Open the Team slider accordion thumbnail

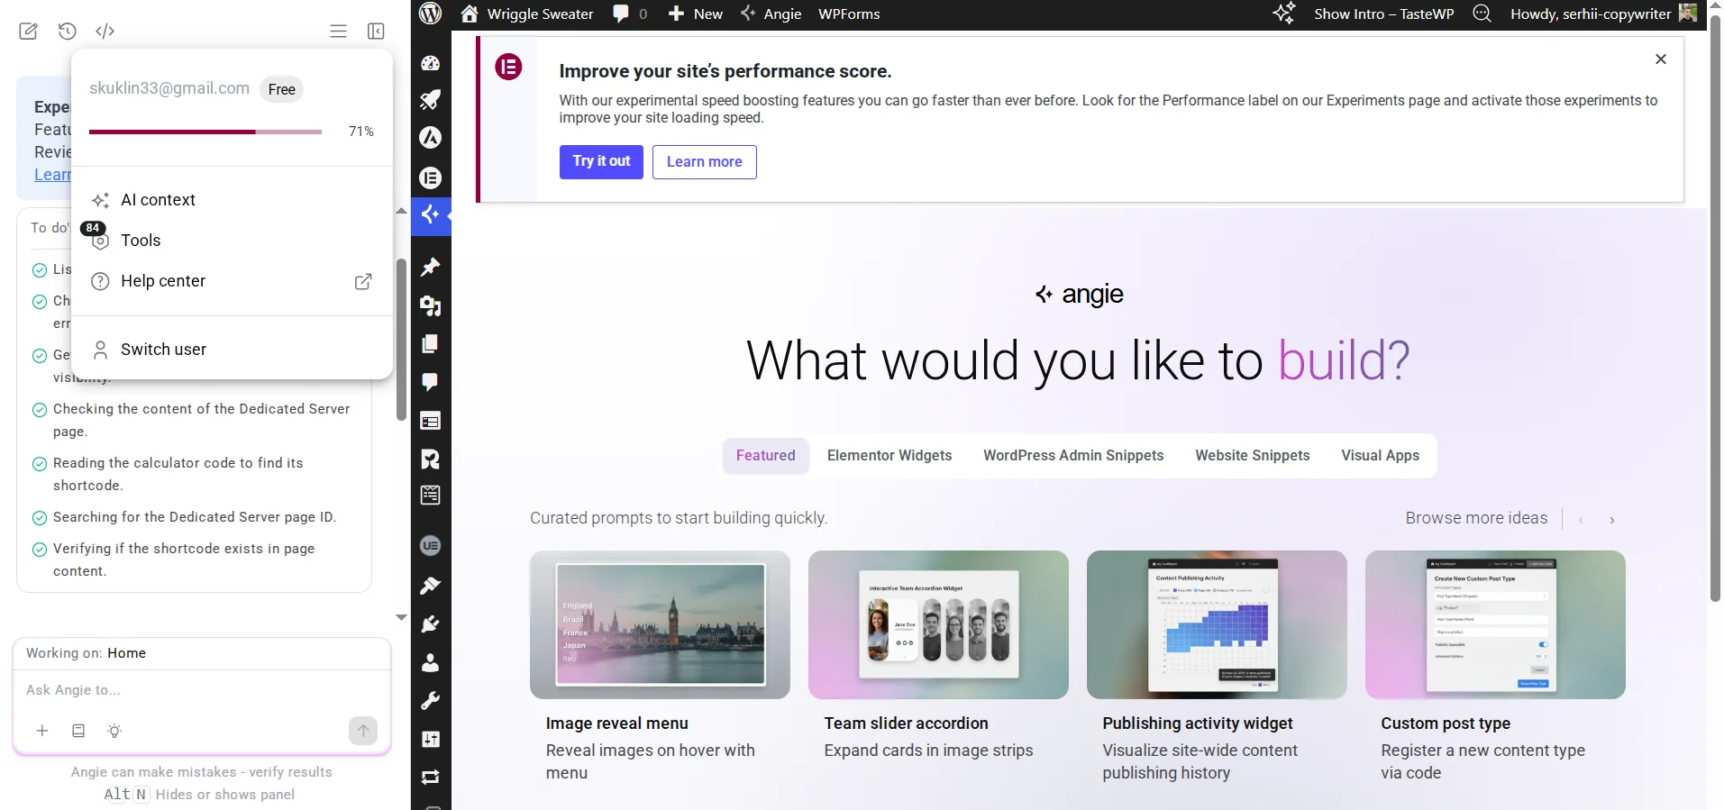tap(938, 624)
